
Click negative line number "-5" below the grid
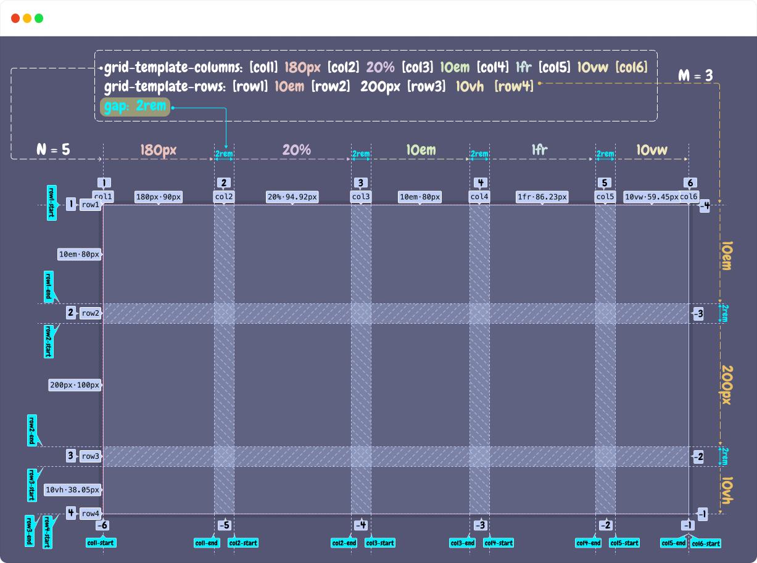click(224, 525)
